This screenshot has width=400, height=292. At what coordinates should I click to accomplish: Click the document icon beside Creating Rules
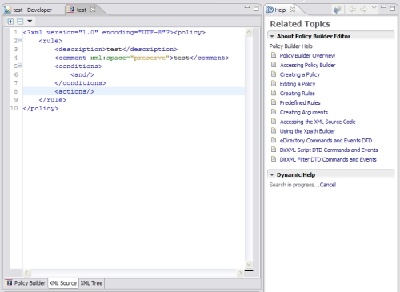point(274,93)
